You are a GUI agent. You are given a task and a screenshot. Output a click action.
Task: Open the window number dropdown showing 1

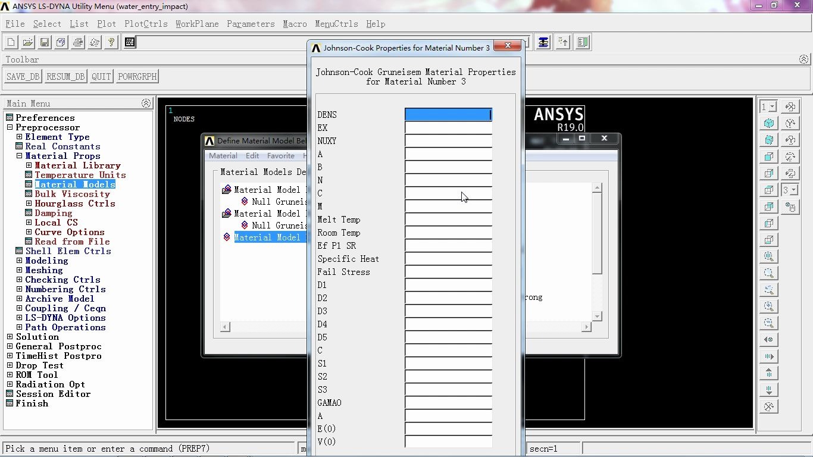tap(773, 105)
